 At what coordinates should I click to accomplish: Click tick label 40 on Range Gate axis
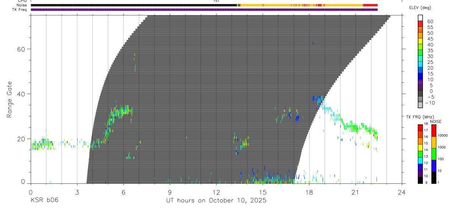tap(21, 94)
